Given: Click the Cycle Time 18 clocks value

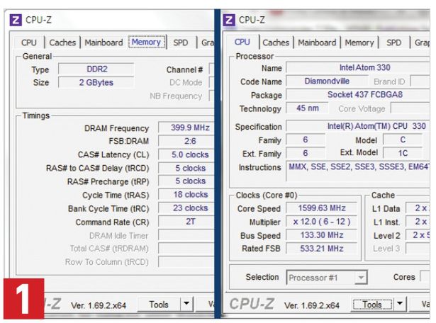Looking at the screenshot, I should point(187,195).
